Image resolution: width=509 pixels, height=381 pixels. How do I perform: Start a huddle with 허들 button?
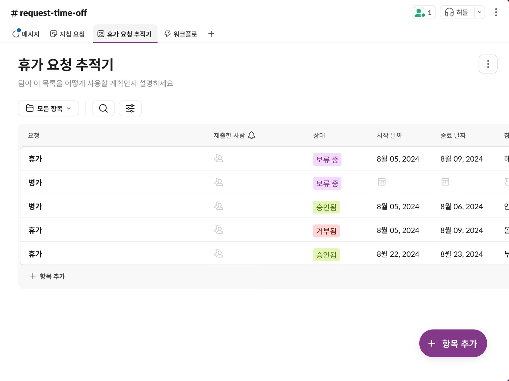pos(457,12)
